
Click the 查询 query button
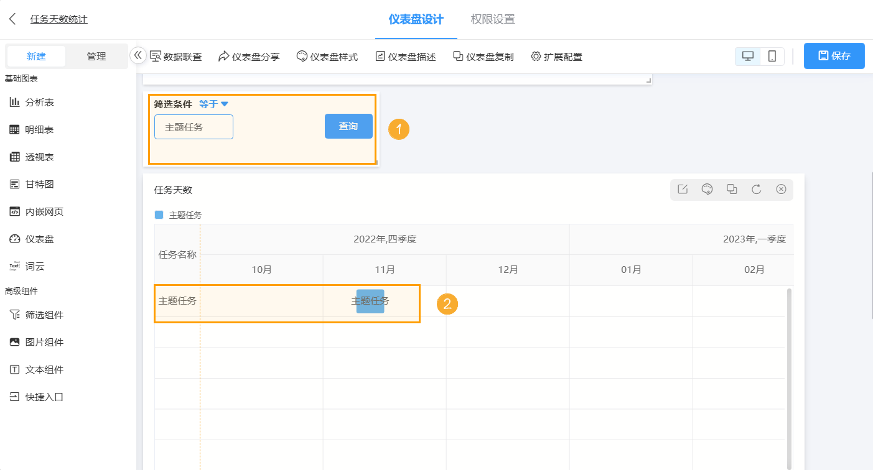click(348, 126)
